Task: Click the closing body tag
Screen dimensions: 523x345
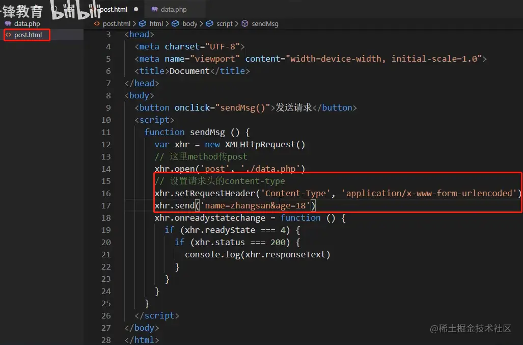Action: [x=142, y=328]
